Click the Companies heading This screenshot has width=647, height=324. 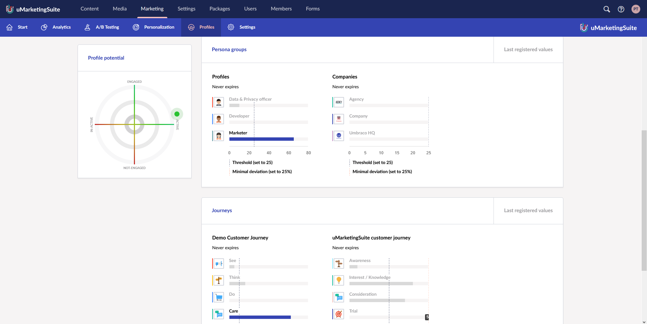click(x=345, y=77)
